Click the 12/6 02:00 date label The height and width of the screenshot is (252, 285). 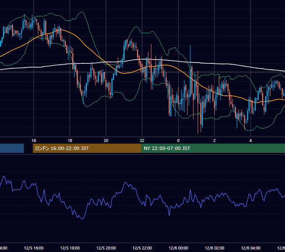tap(215, 248)
